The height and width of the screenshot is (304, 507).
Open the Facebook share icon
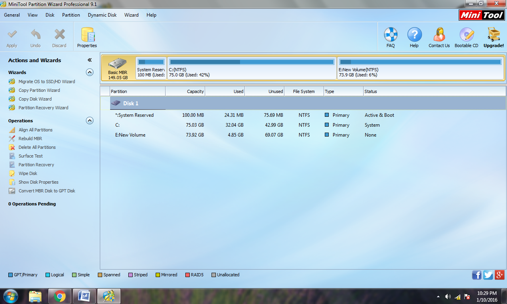(x=477, y=275)
